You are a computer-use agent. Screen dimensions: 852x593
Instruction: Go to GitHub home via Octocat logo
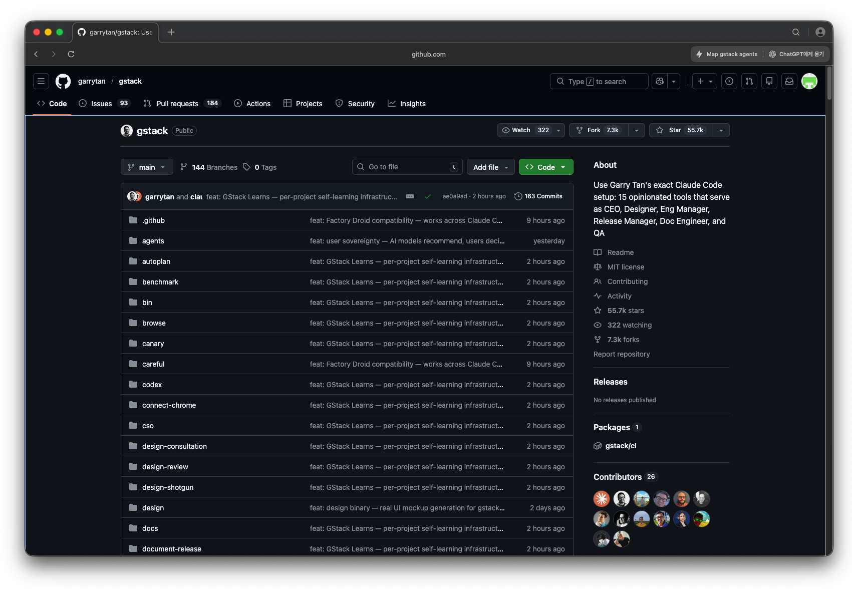click(63, 81)
